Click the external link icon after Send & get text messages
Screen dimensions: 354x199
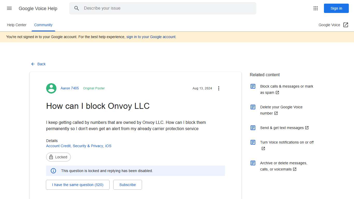tap(307, 127)
